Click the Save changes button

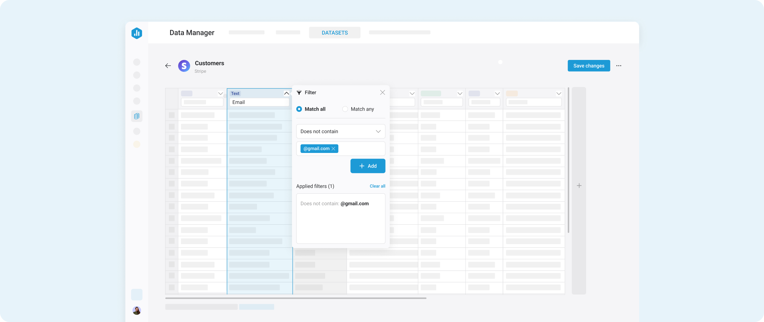click(x=589, y=66)
